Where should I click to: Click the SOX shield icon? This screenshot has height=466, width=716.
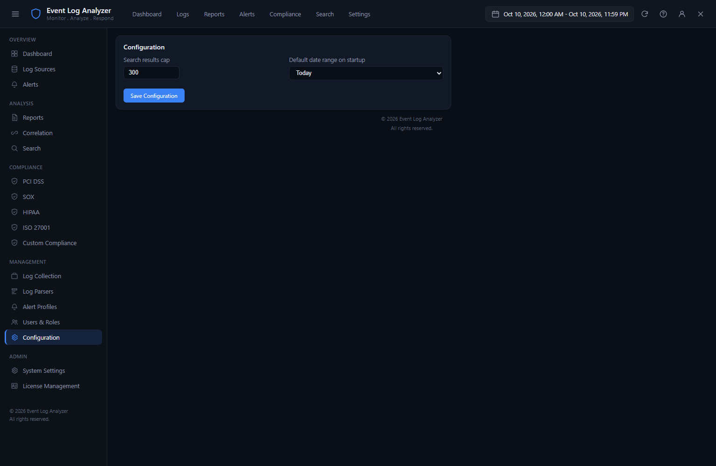(14, 197)
